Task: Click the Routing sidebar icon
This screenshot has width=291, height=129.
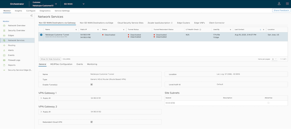Action: coord(4,45)
